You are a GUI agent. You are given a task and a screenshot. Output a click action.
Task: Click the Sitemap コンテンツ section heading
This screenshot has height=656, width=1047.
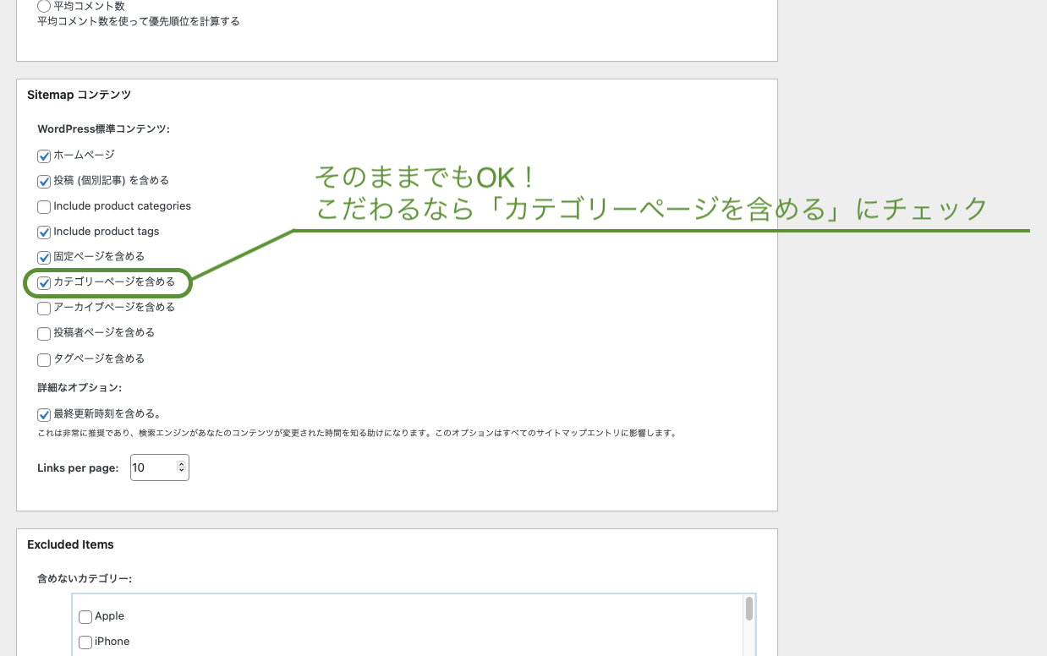click(x=79, y=96)
